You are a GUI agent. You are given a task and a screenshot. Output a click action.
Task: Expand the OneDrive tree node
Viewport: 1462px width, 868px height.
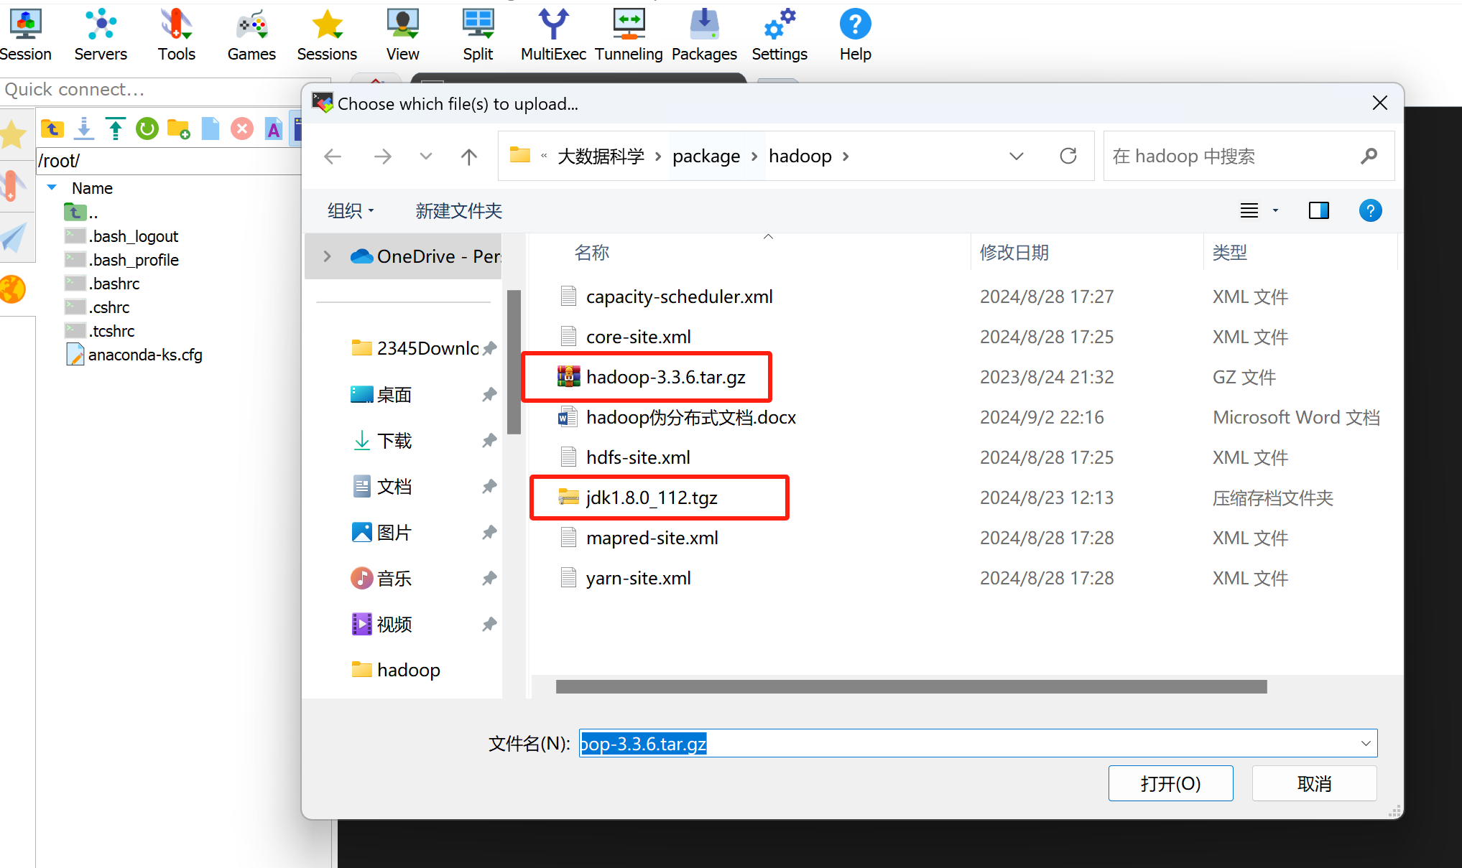pos(328,256)
